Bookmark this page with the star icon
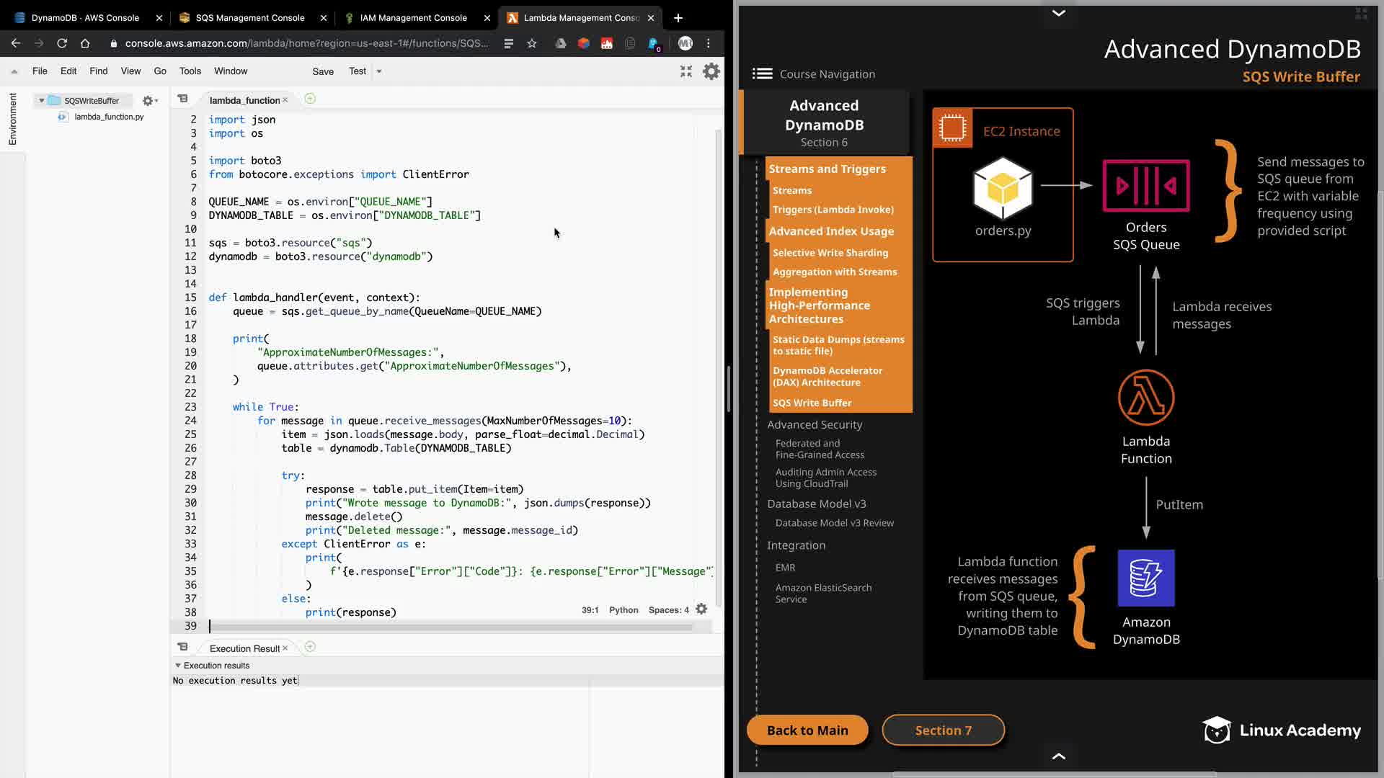The width and height of the screenshot is (1384, 778). point(532,43)
